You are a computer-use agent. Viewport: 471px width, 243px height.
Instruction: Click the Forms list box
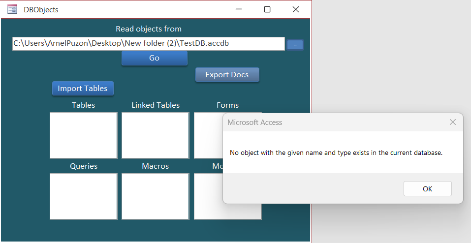(x=208, y=135)
